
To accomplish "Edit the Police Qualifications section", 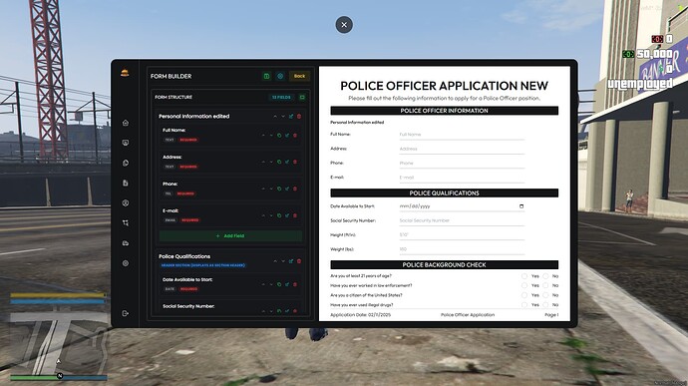I will 291,261.
